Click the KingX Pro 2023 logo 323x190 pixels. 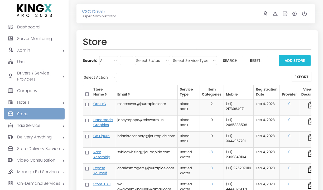coord(34,11)
